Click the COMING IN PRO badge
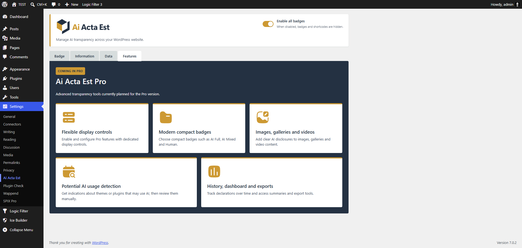The width and height of the screenshot is (522, 248). (70, 71)
